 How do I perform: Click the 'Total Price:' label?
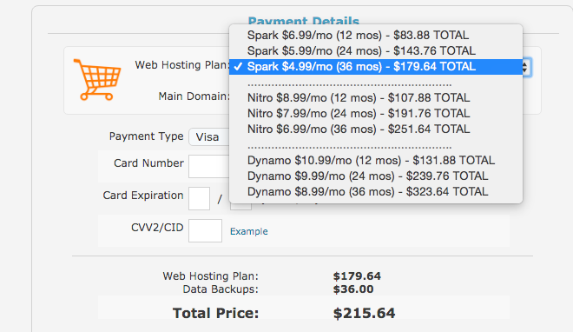pyautogui.click(x=215, y=314)
